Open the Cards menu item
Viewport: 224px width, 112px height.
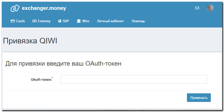(x=18, y=21)
